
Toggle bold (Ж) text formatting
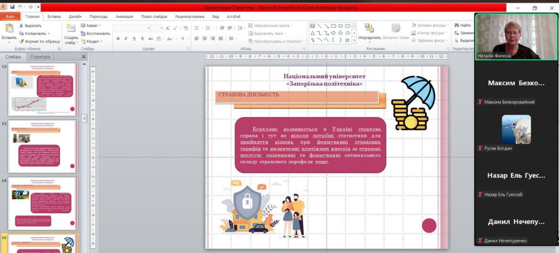(x=118, y=39)
